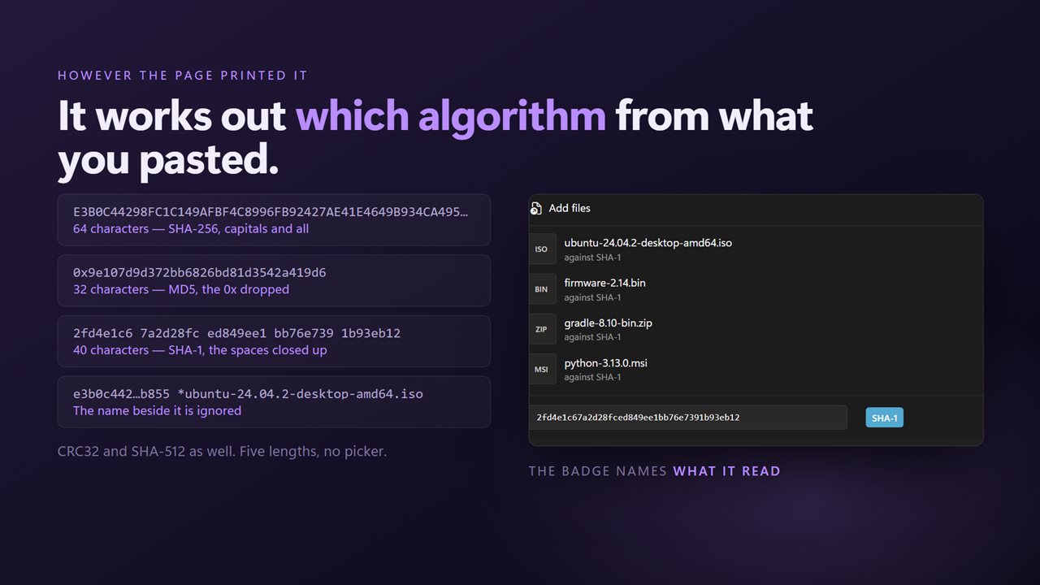Click 'against SHA-1' under firmware-2.14.bin
Image resolution: width=1040 pixels, height=585 pixels.
tap(591, 297)
